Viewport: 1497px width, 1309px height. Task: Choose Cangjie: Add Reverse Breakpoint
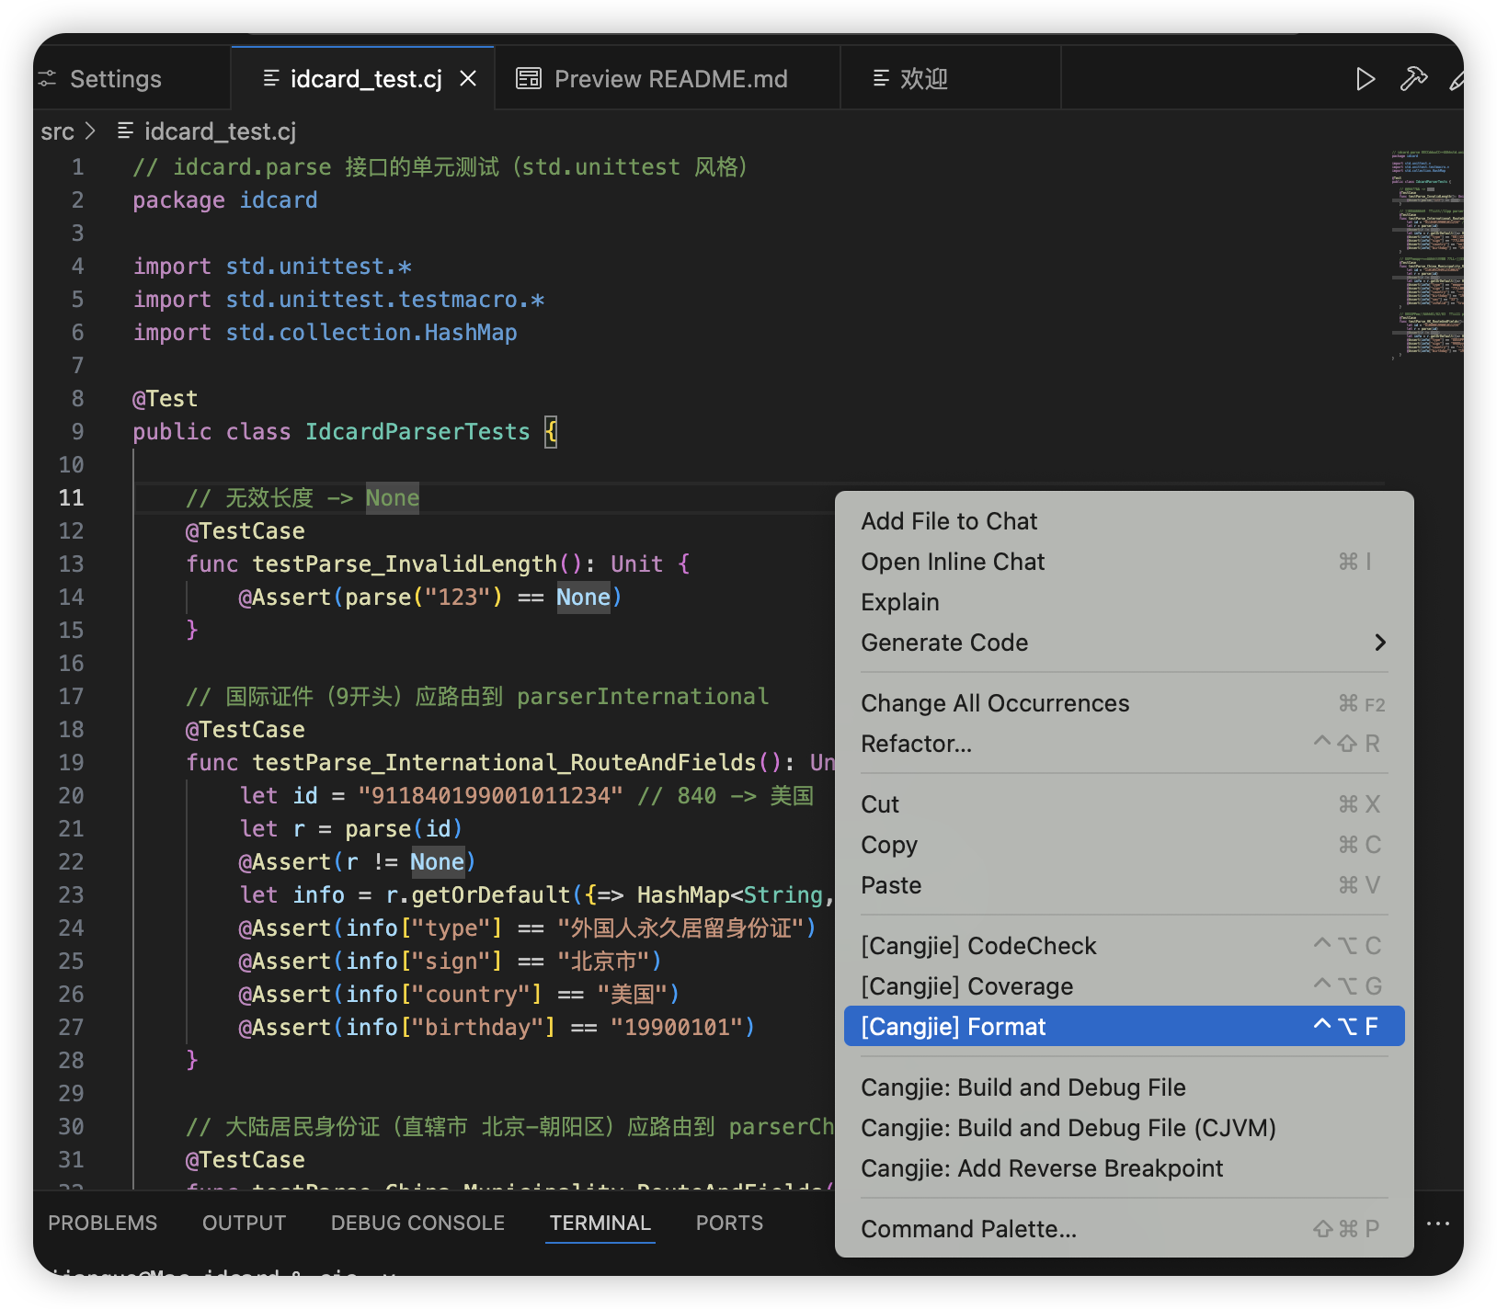point(1124,1168)
